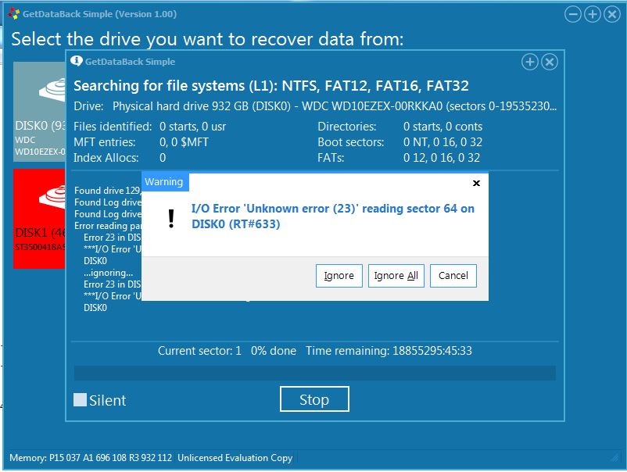Click the Index Allocs label

[106, 158]
